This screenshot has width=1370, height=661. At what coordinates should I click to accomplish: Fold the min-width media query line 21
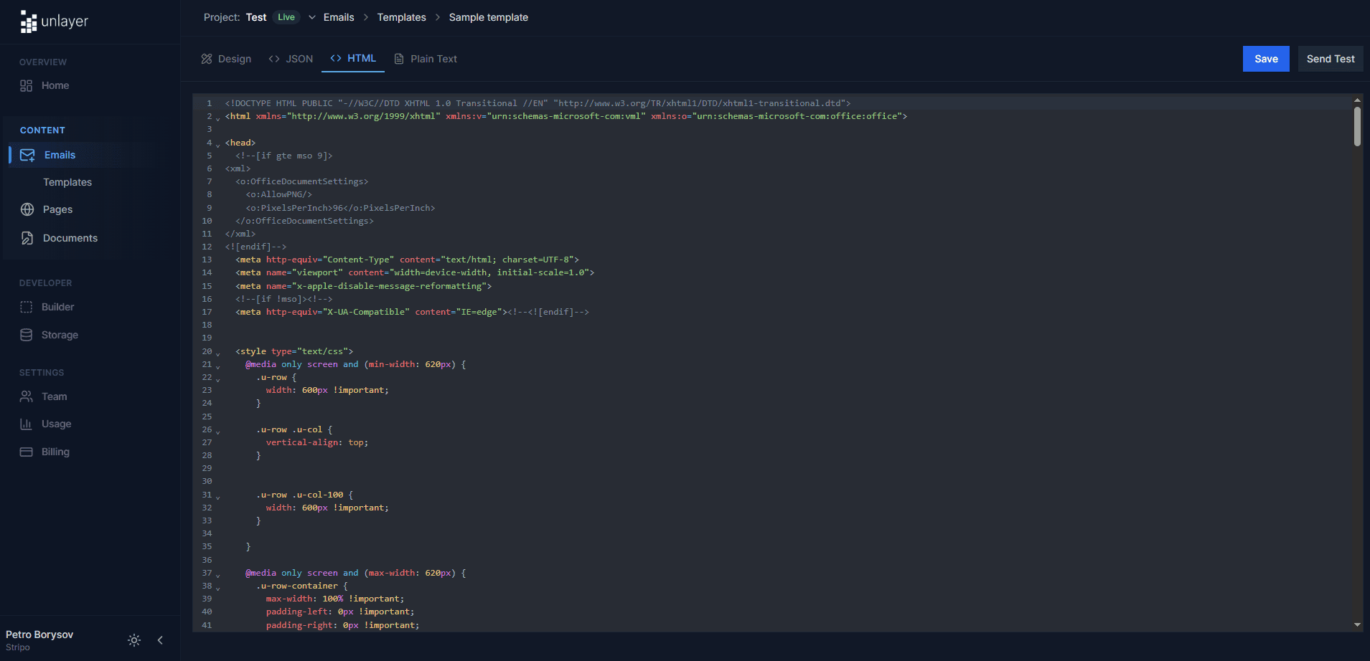pyautogui.click(x=218, y=366)
